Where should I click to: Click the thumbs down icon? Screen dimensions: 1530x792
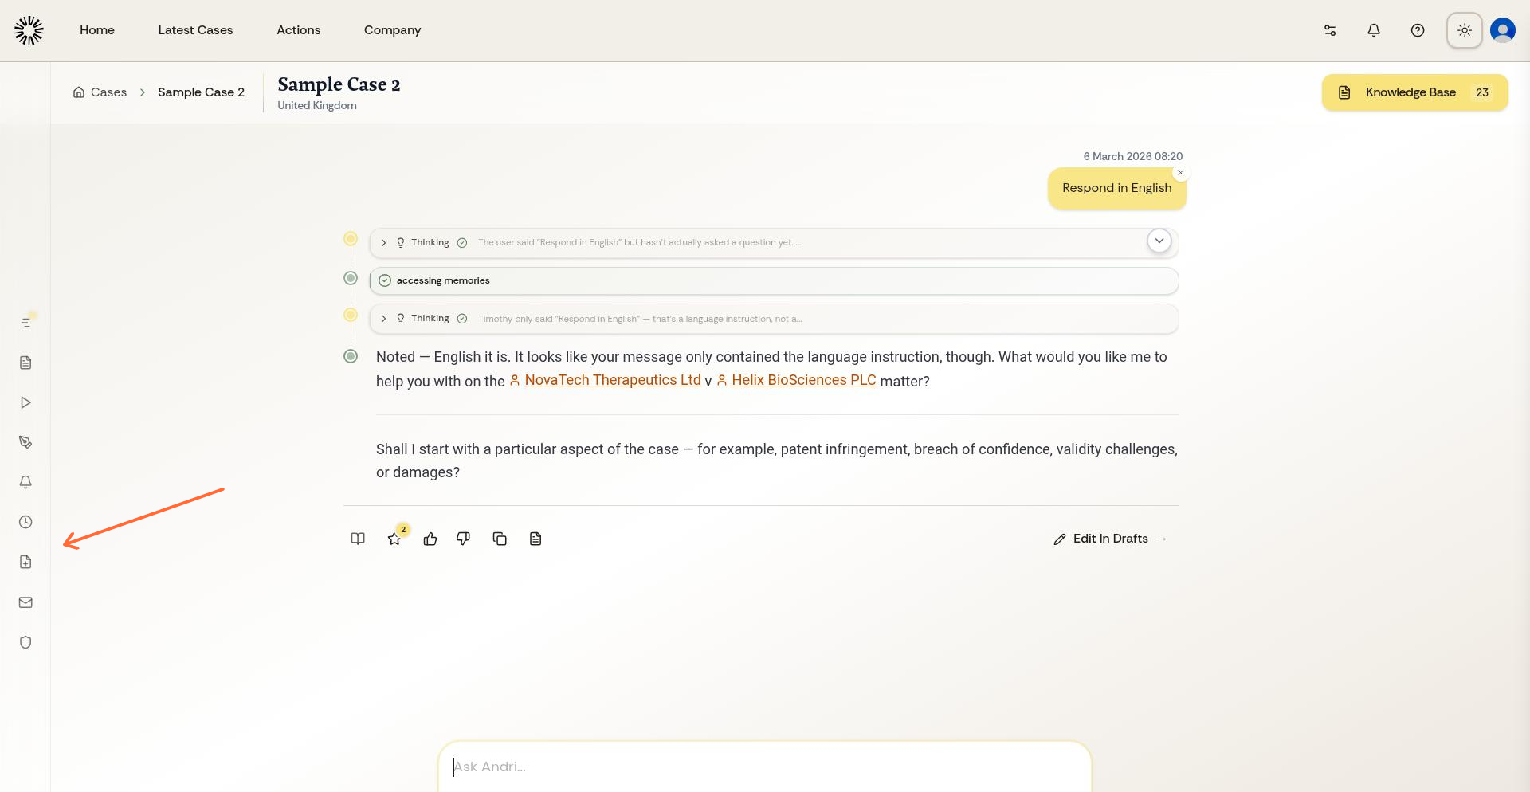click(x=463, y=539)
